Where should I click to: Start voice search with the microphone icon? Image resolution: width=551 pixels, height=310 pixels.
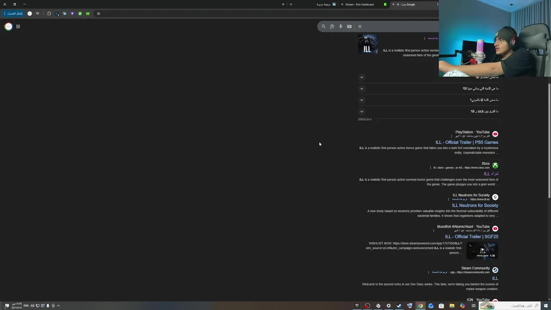pos(341,26)
